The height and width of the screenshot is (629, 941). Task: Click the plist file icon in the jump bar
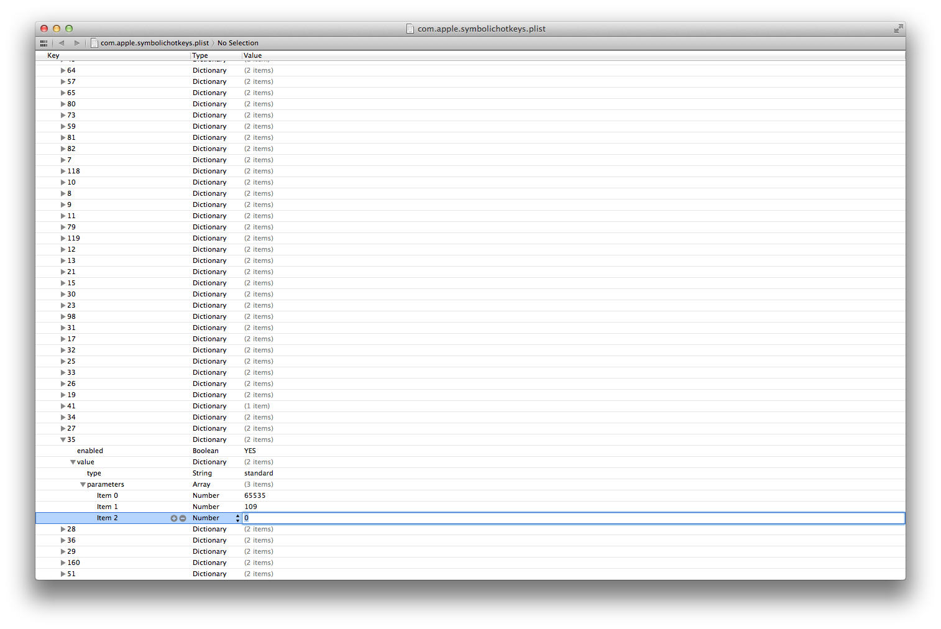(94, 43)
